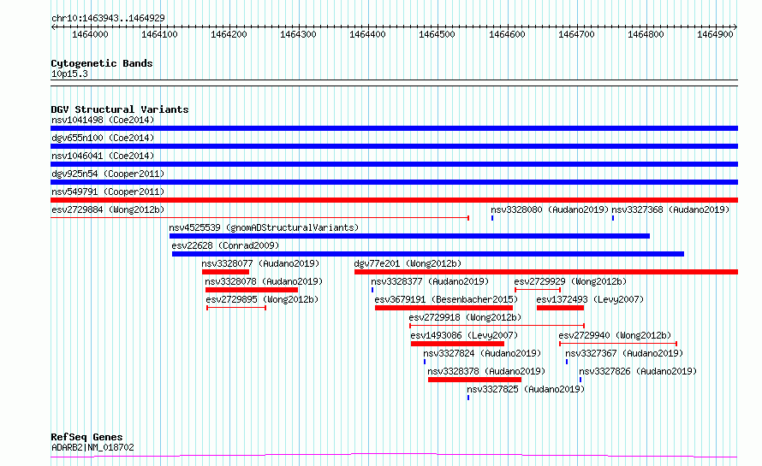
Task: Click the 1464600 ruler position
Action: click(507, 34)
